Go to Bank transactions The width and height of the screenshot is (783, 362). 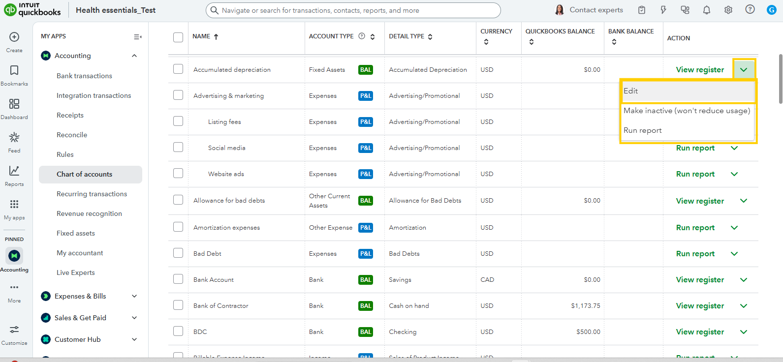click(x=84, y=76)
